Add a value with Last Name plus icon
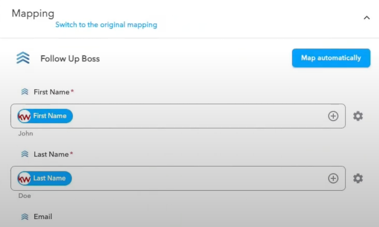This screenshot has width=379, height=227. point(333,178)
